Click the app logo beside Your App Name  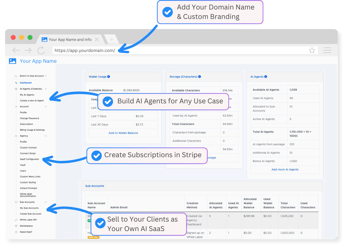[12, 61]
